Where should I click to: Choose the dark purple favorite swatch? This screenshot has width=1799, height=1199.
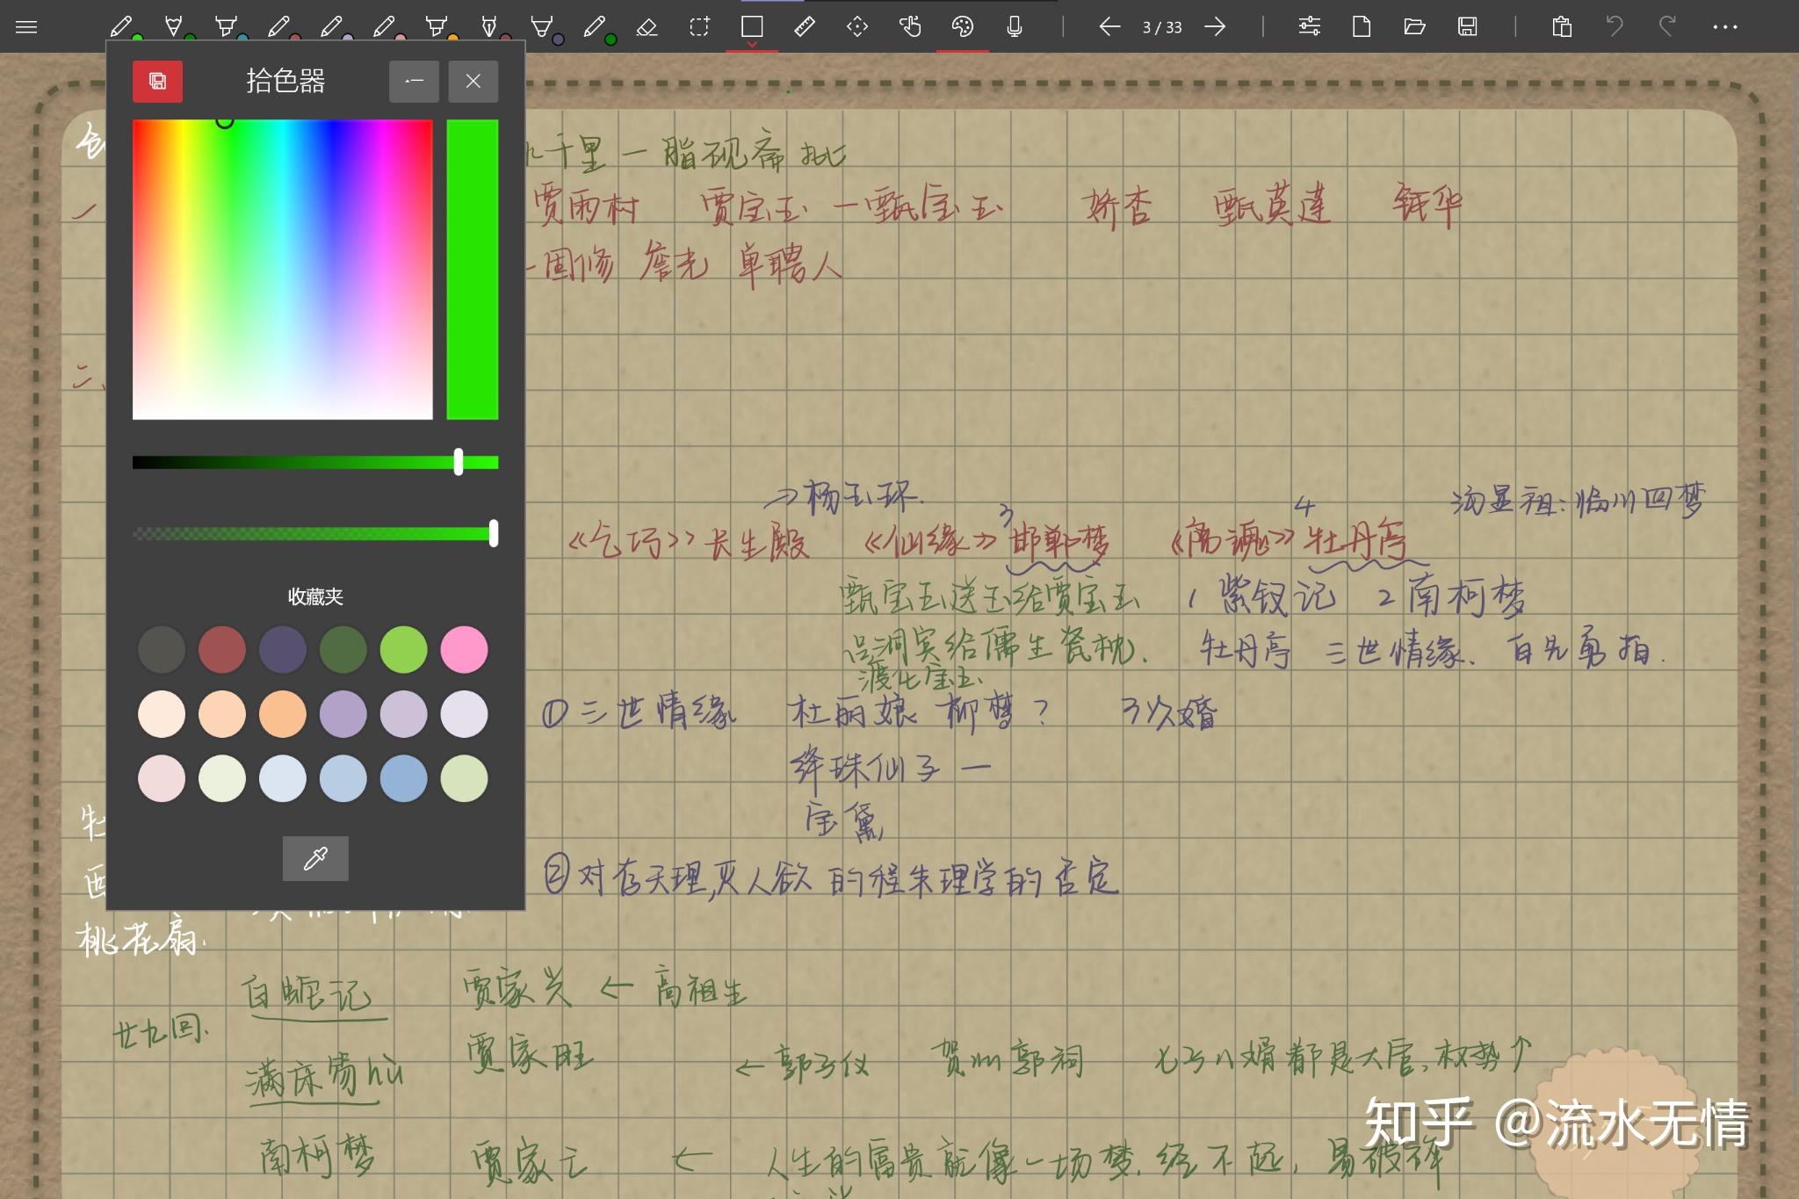tap(283, 650)
